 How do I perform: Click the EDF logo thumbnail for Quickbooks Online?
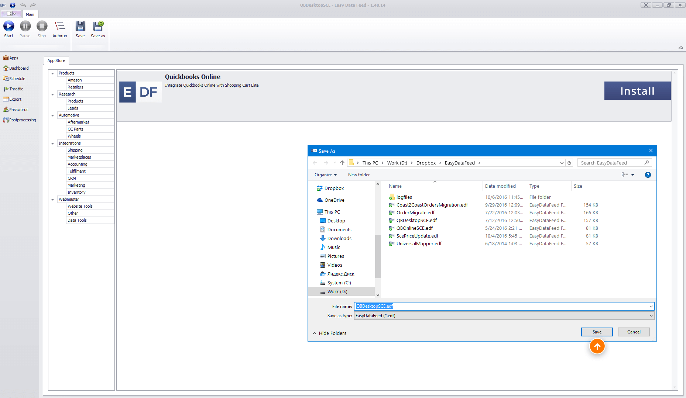pyautogui.click(x=140, y=92)
